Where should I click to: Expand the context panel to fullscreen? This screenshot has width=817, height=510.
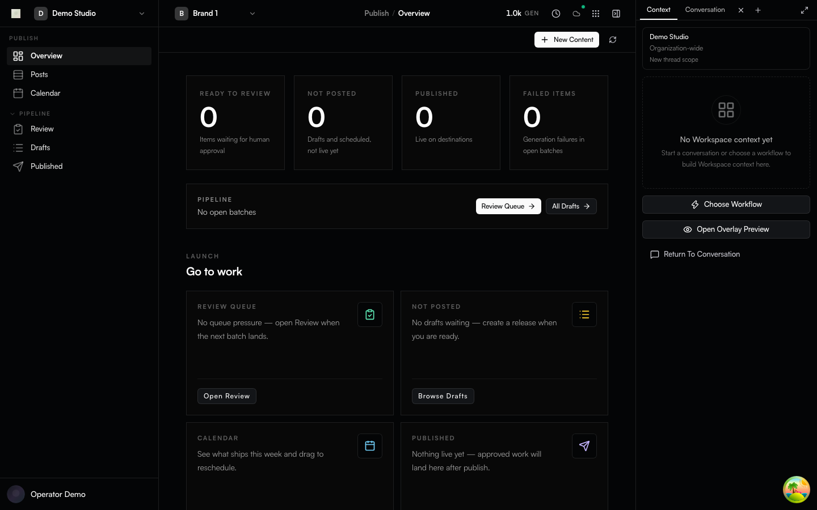[x=805, y=10]
